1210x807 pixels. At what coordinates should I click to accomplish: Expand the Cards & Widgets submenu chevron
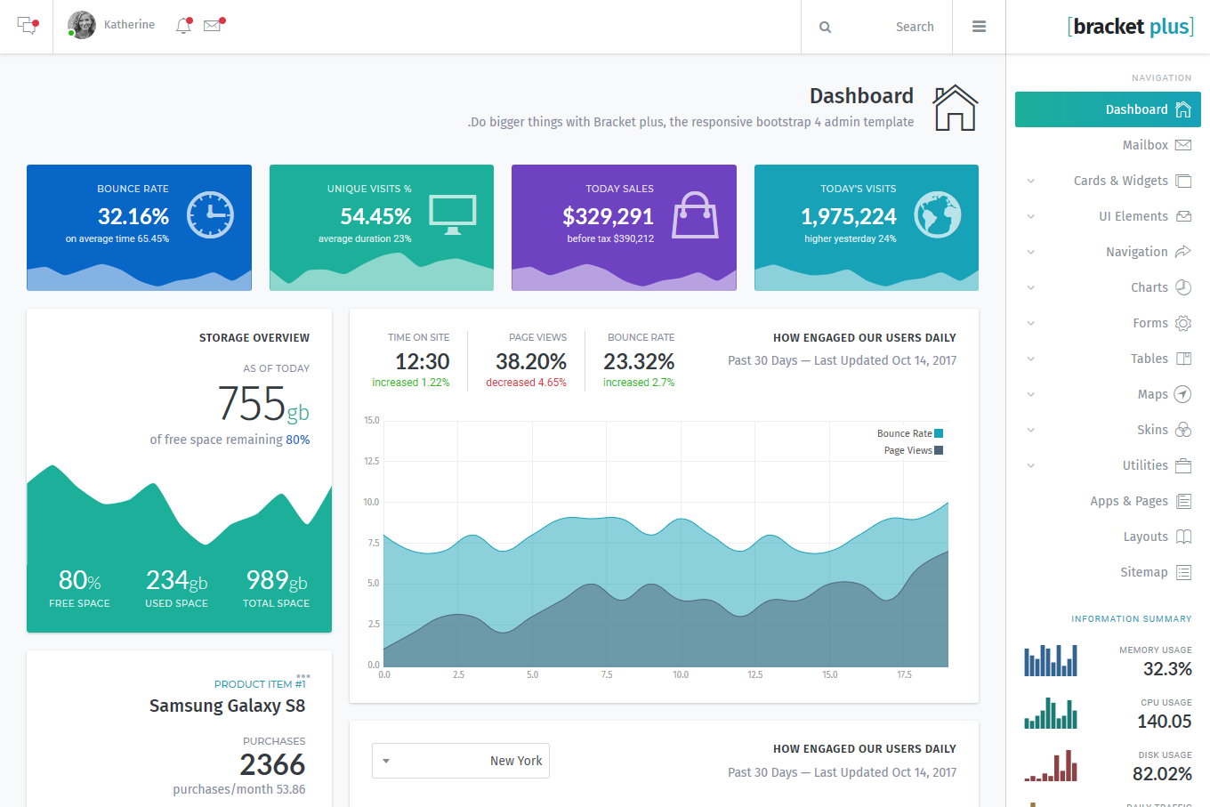[1031, 181]
